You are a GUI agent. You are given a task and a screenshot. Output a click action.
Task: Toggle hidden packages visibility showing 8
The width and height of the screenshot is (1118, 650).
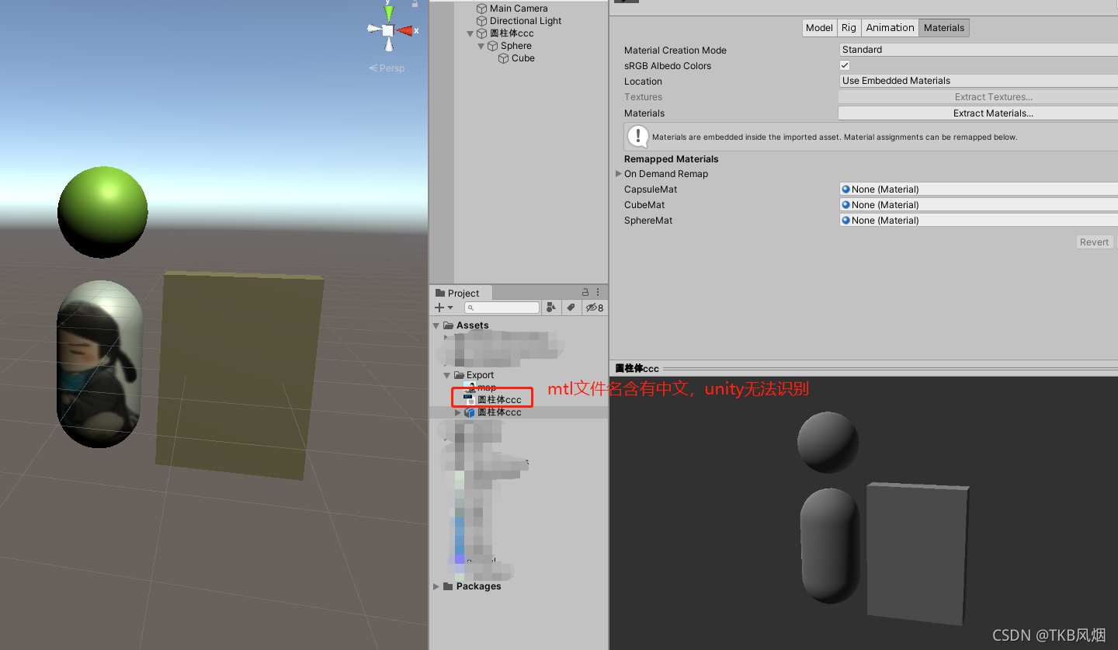[595, 308]
